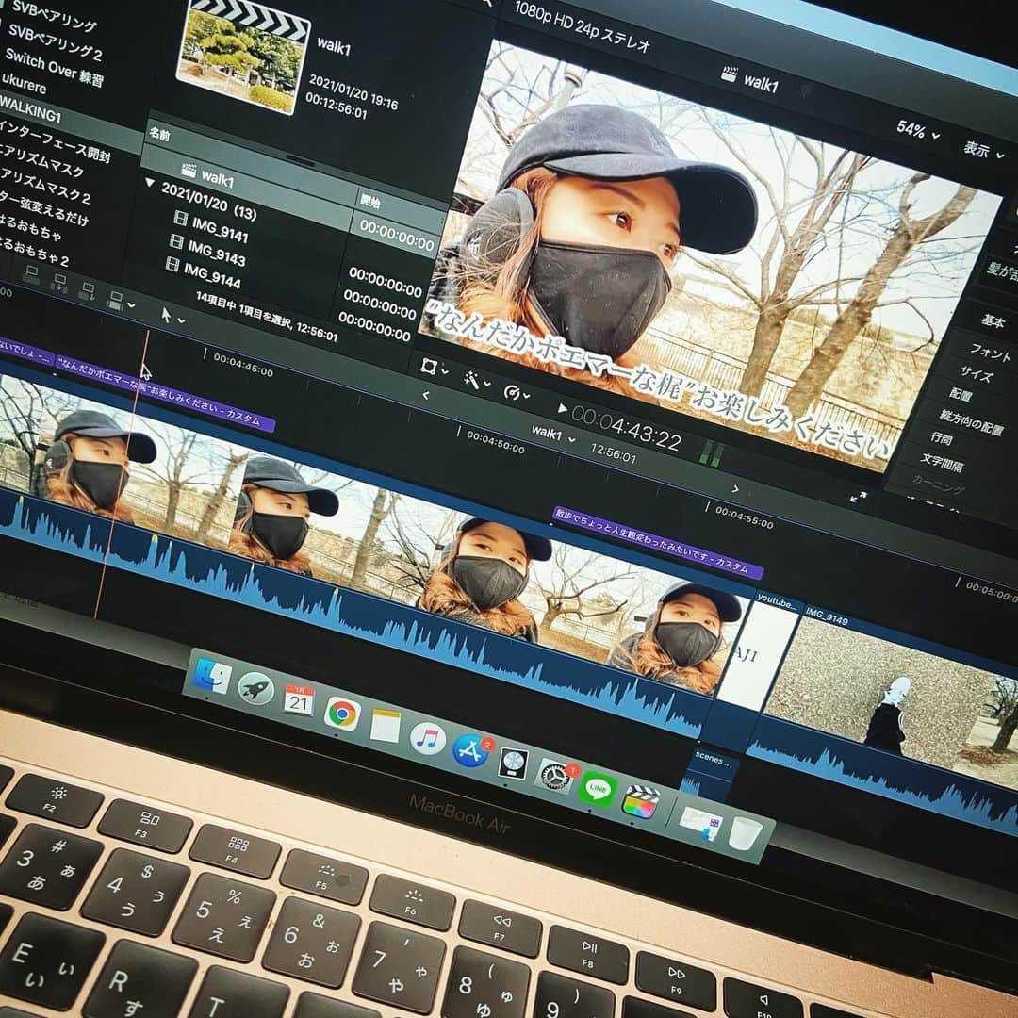Sort by the 名前 column header
The image size is (1018, 1018).
pos(159,135)
